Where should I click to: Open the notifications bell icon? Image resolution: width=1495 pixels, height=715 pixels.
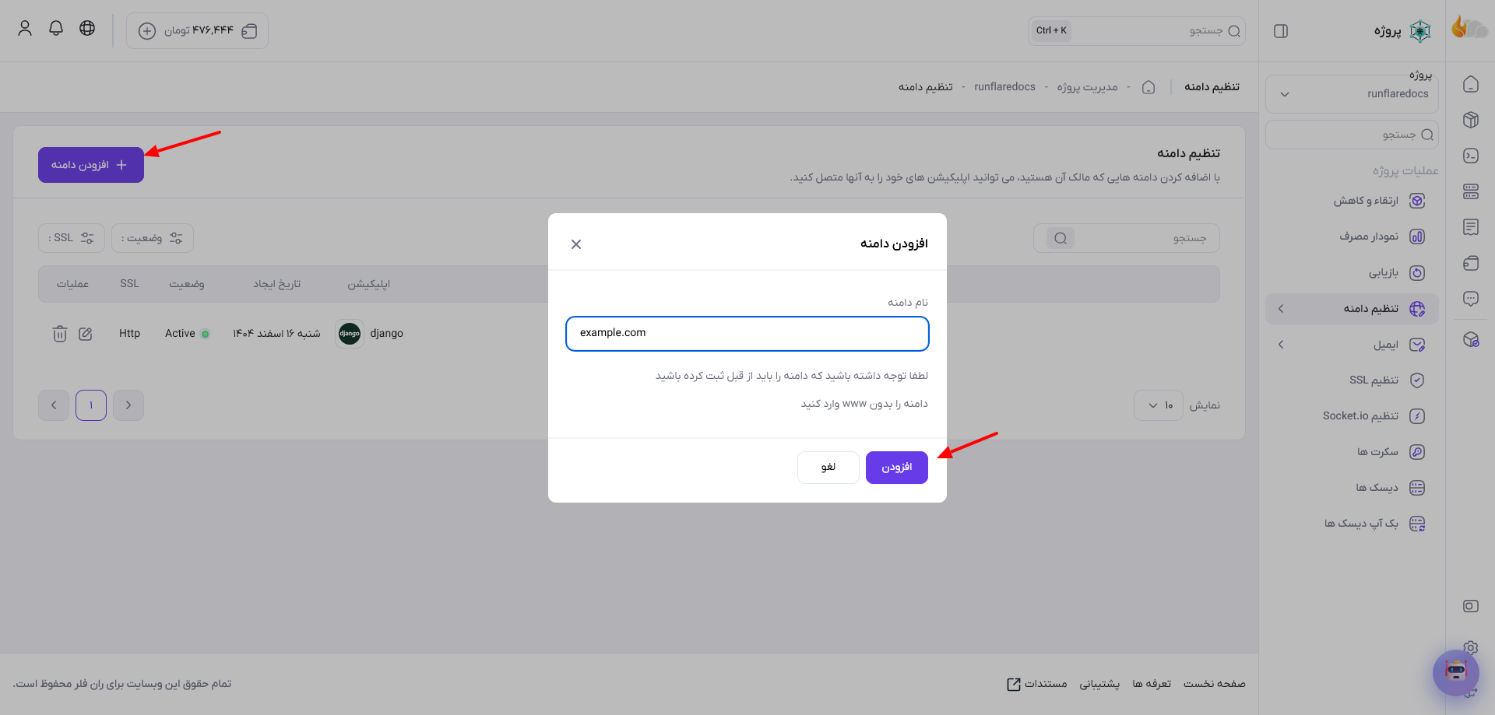[56, 29]
